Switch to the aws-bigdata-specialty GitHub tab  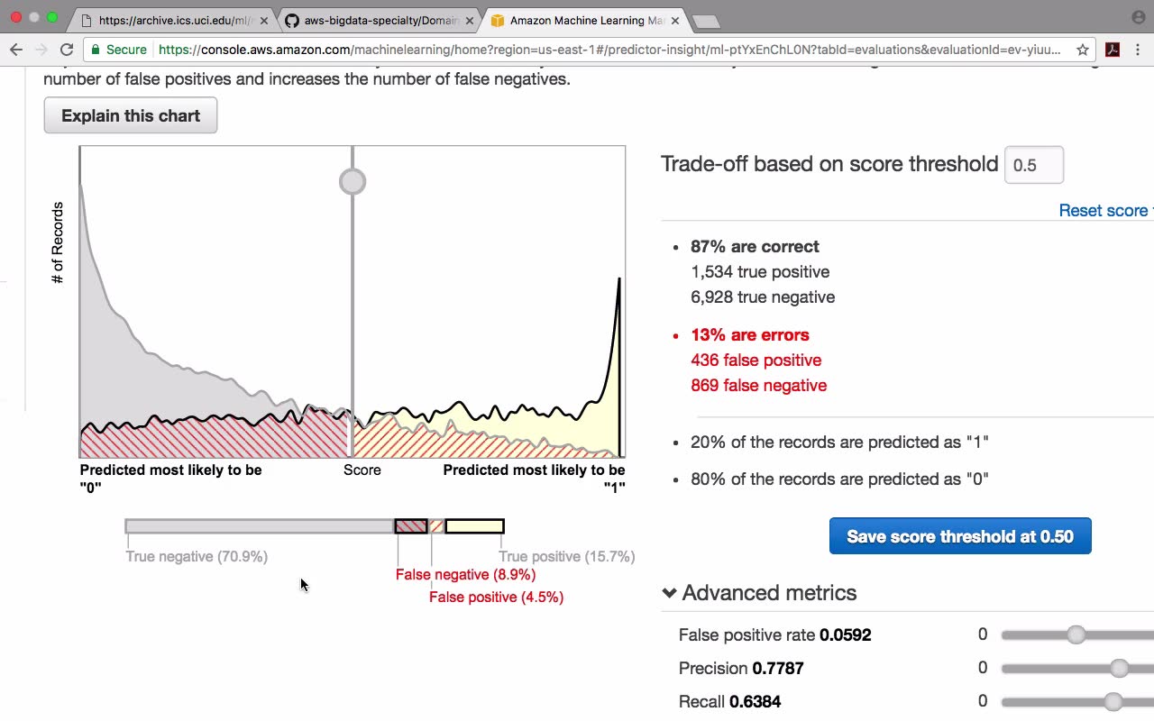(379, 20)
